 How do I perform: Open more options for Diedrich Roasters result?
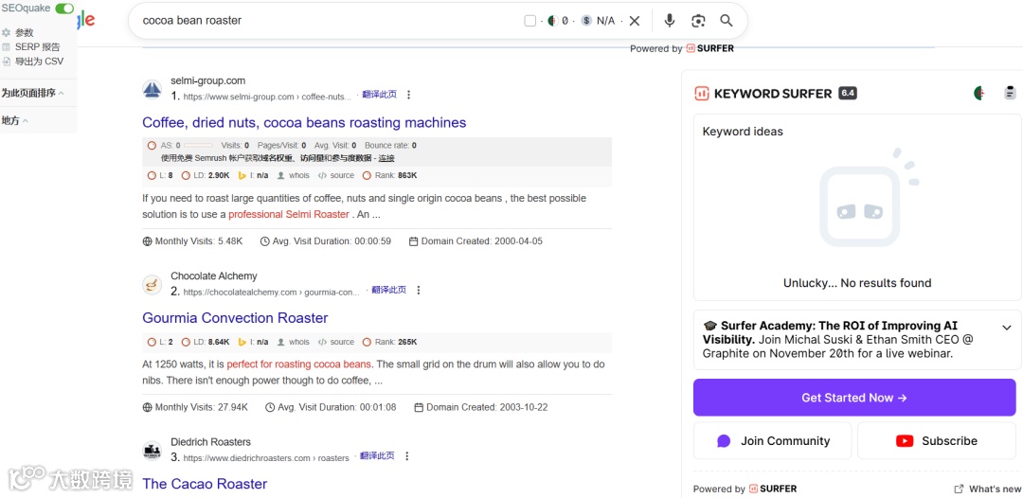pyautogui.click(x=407, y=456)
